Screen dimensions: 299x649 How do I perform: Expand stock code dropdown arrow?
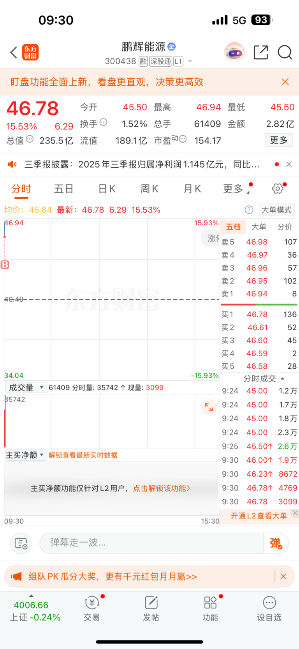click(x=190, y=61)
